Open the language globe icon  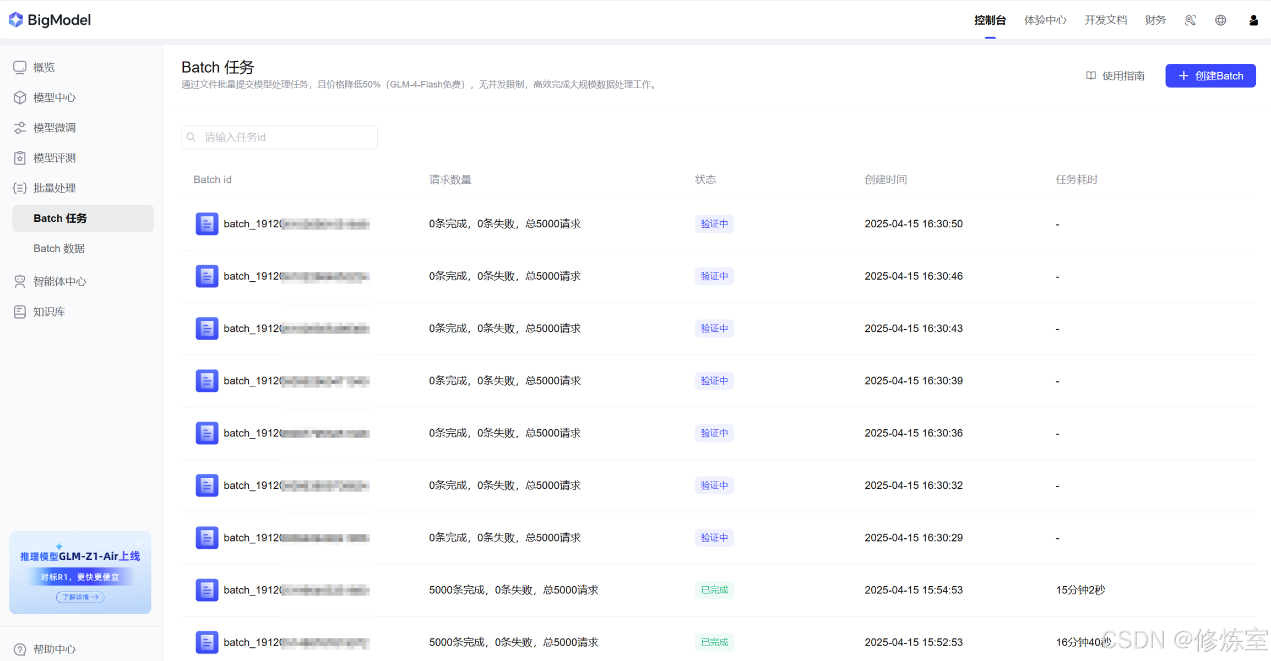(1220, 20)
